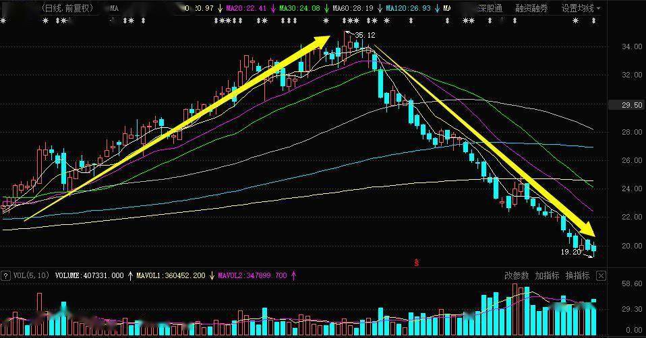Click the yellow up arrow after VOLUME value
646x338 pixels.
pos(130,275)
